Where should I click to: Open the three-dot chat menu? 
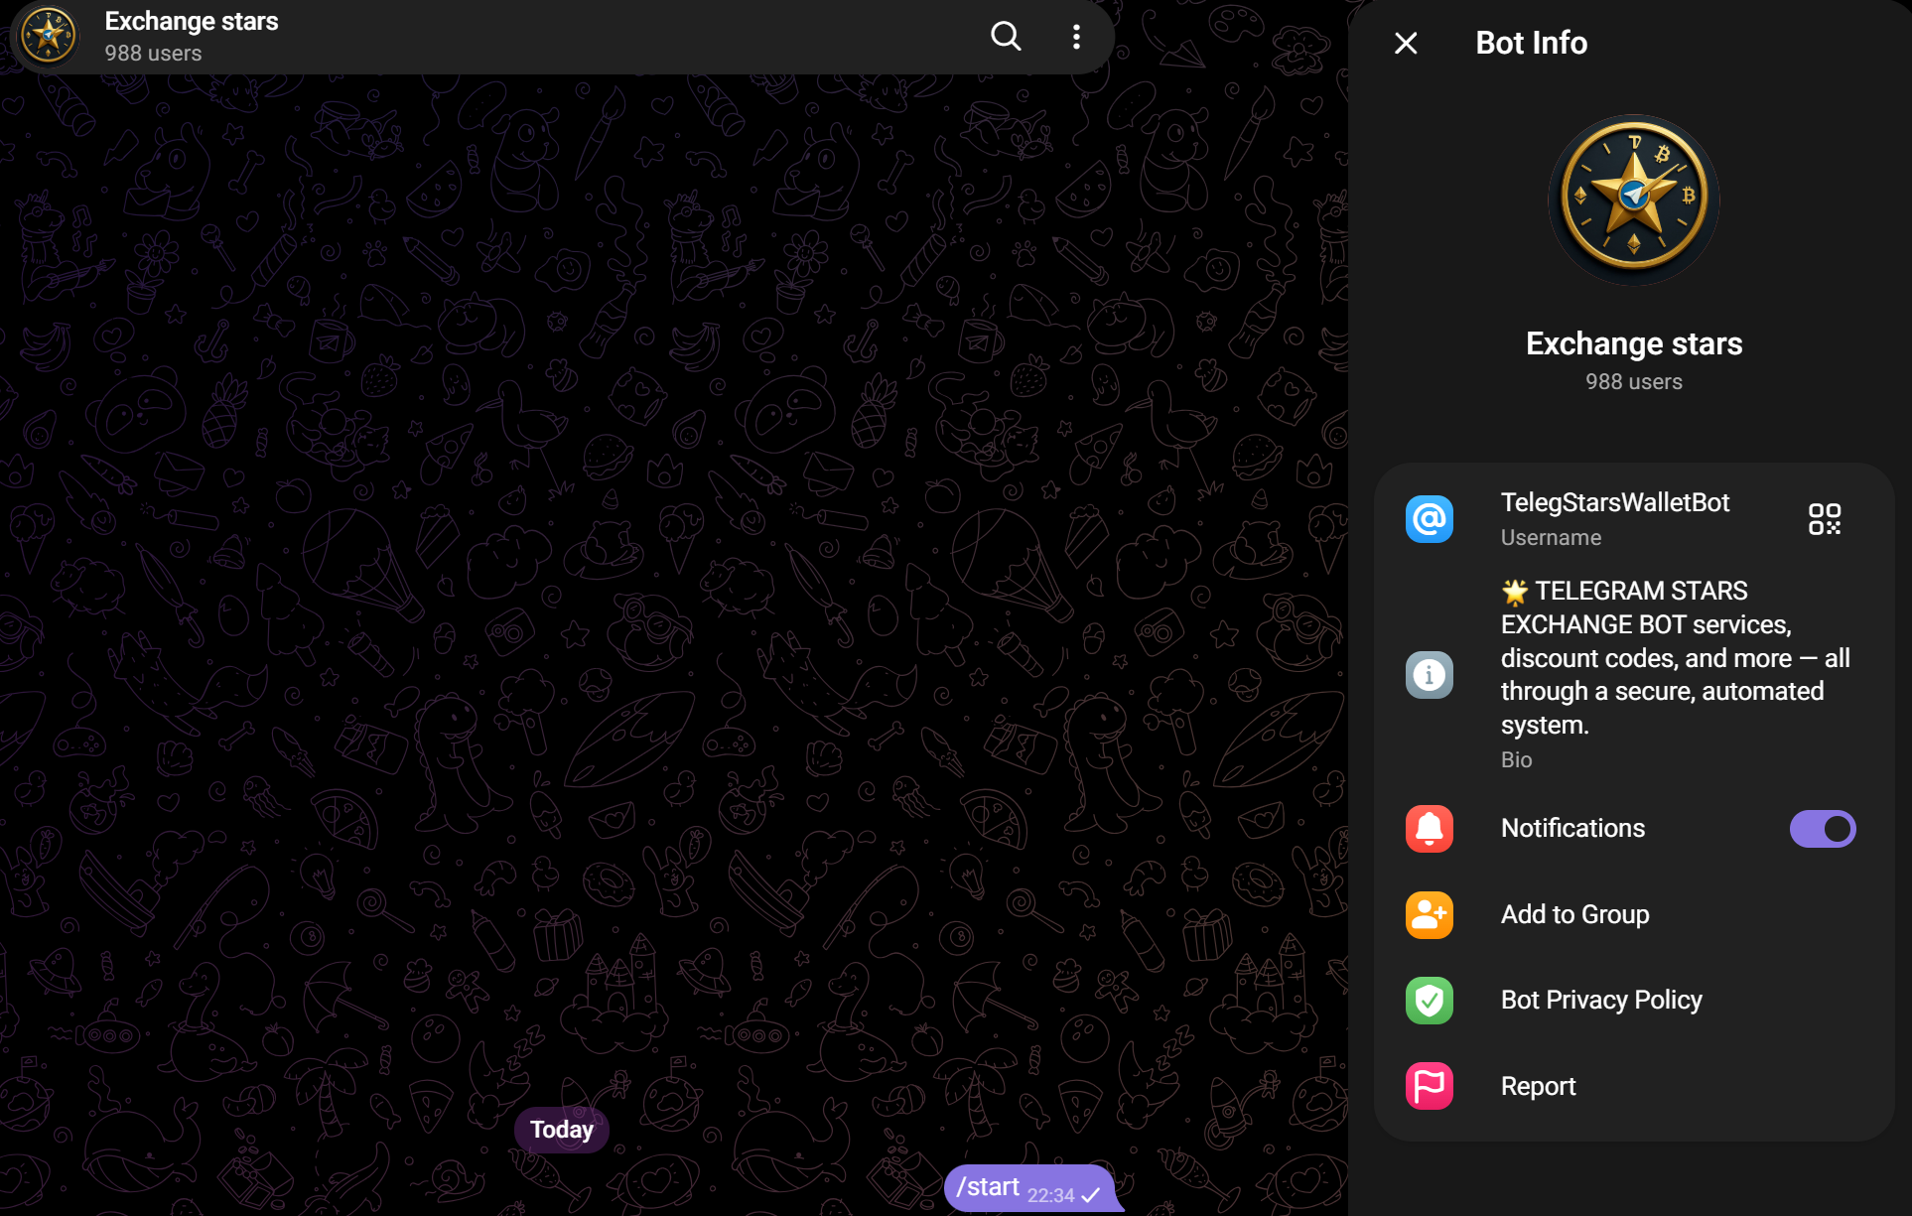point(1076,37)
